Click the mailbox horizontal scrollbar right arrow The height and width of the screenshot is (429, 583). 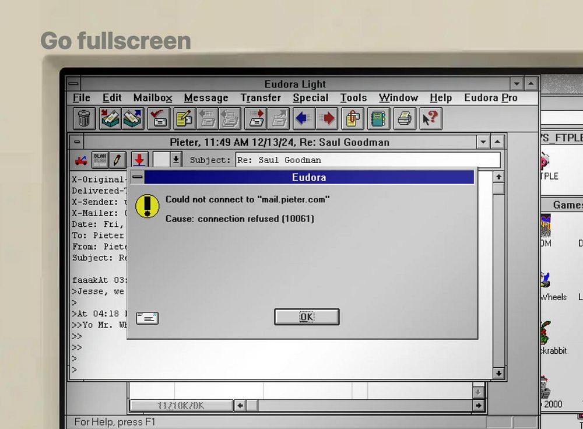click(479, 405)
